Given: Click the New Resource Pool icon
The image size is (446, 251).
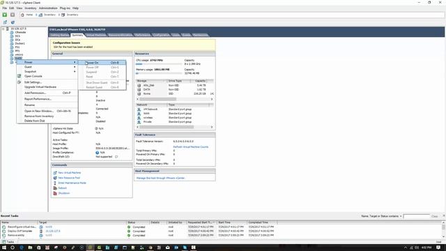Looking at the screenshot, I should pyautogui.click(x=55, y=178).
